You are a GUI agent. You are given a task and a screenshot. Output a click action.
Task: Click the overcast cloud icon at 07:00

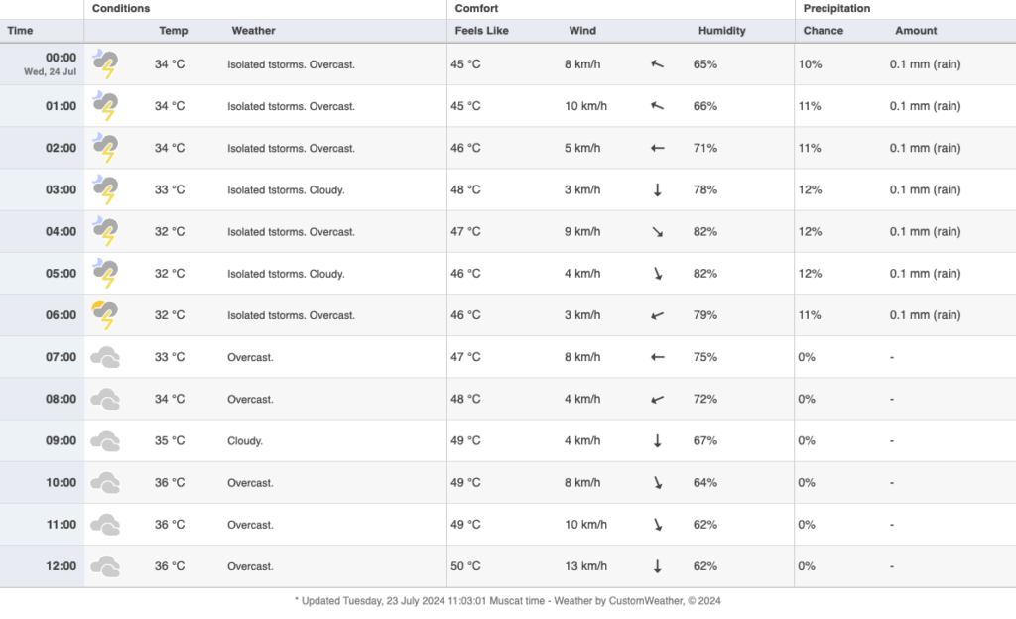point(105,357)
